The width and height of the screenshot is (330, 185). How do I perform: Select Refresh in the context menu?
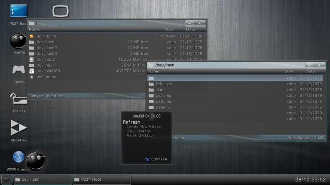click(x=131, y=122)
